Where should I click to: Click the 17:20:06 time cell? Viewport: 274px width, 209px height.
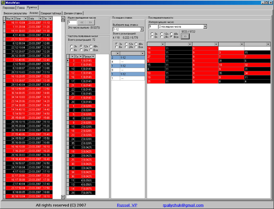tap(21, 176)
